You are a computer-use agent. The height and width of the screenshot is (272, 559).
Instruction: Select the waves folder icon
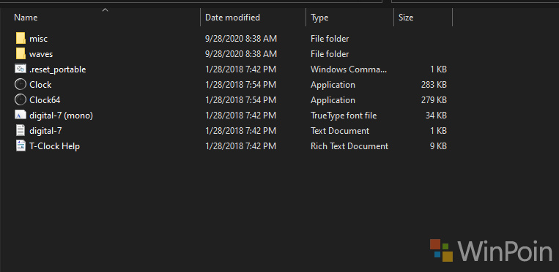coord(21,54)
